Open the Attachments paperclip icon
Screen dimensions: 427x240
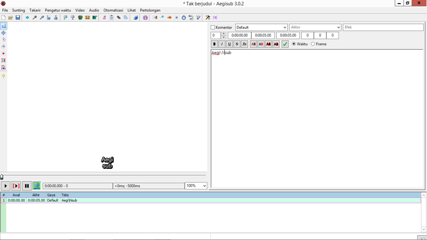pyautogui.click(x=119, y=17)
